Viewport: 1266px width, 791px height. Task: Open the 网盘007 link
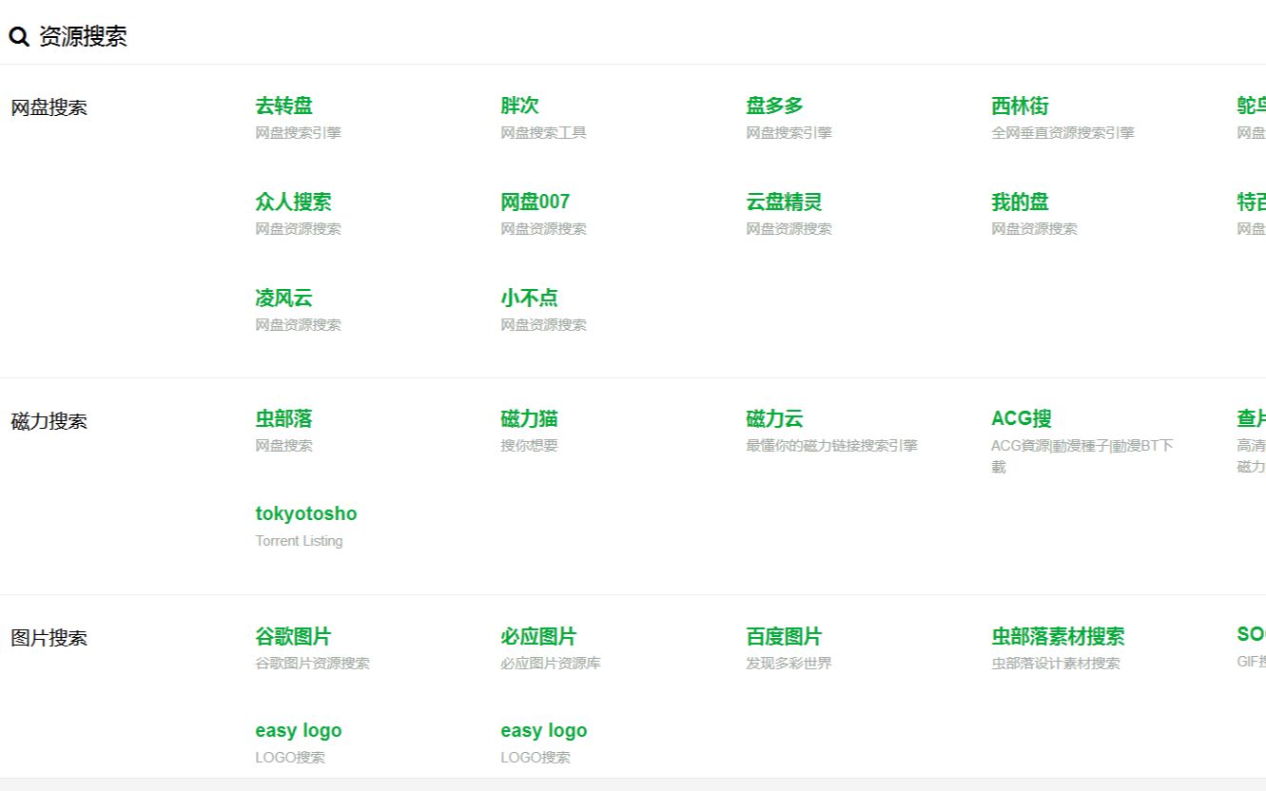[535, 202]
